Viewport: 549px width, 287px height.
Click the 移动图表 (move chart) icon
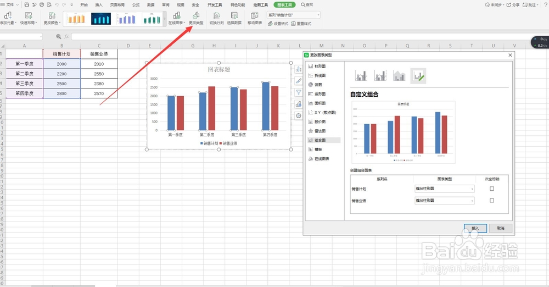pos(255,15)
